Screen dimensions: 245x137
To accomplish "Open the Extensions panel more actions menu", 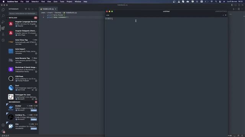I will point(36,9).
